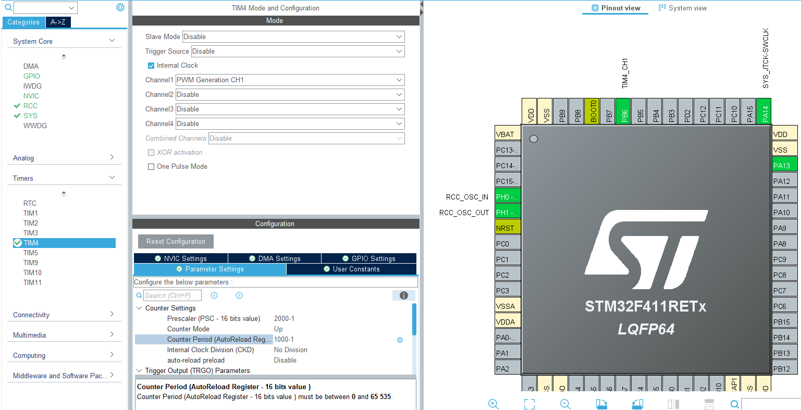Rotate the chip counter-clockwise
This screenshot has height=410, width=801.
[637, 404]
